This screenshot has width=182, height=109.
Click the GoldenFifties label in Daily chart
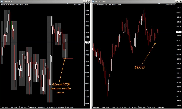point(169,5)
